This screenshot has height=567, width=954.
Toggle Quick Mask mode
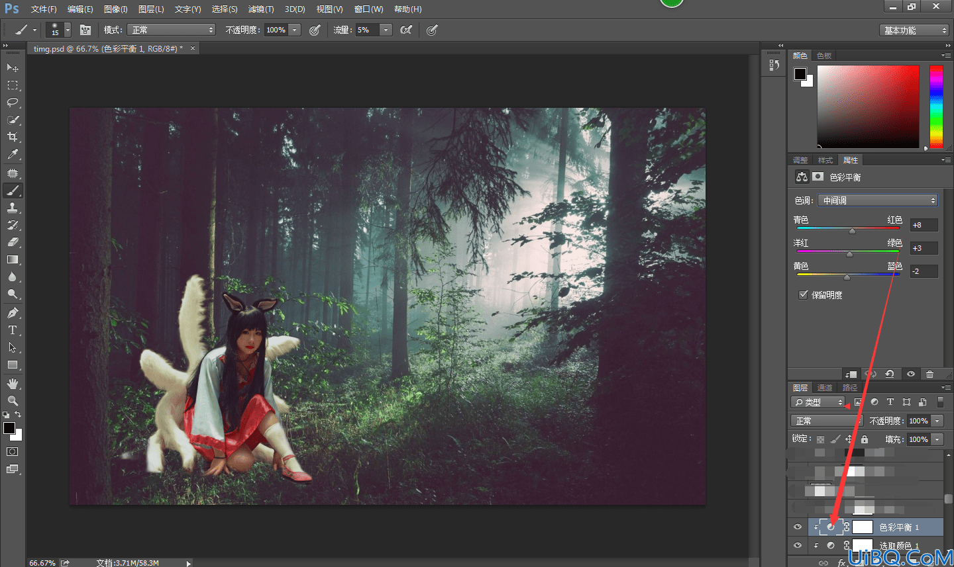coord(13,452)
